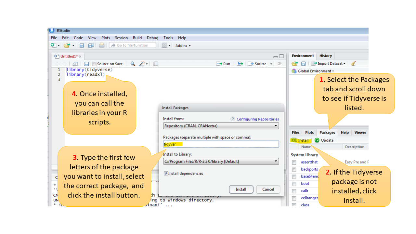The width and height of the screenshot is (416, 234).
Task: Check the base64enc package checkbox
Action: (294, 177)
